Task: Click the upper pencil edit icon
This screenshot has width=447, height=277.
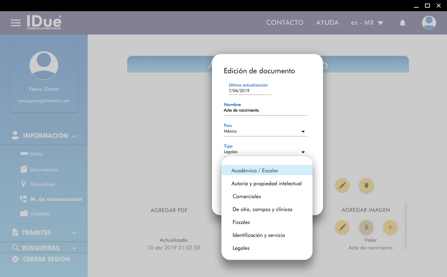Action: pos(342,185)
